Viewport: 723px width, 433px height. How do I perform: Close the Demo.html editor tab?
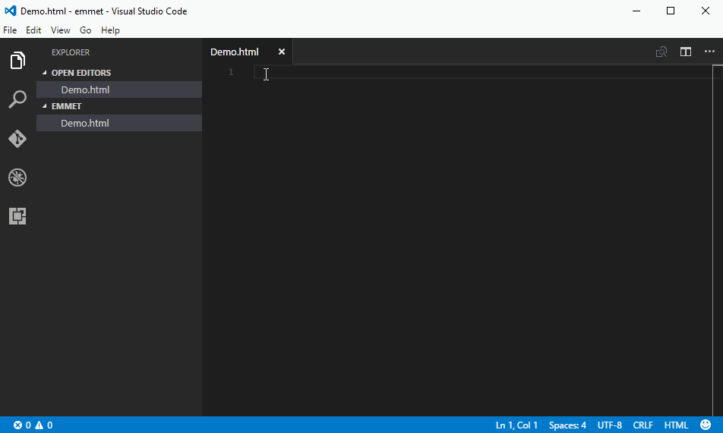click(281, 52)
